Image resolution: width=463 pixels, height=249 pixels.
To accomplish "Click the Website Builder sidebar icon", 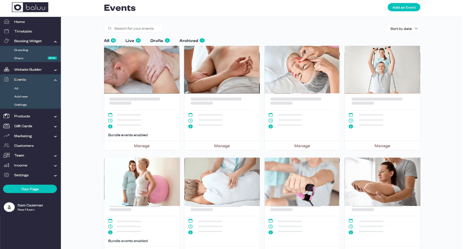I will click(x=6, y=69).
